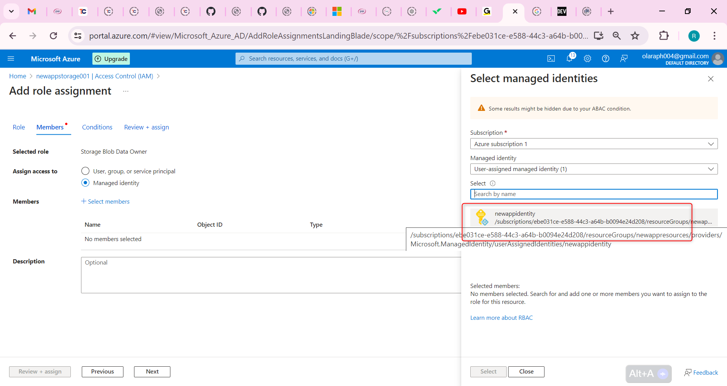The width and height of the screenshot is (727, 386).
Task: Bookmark this page with the star icon
Action: point(635,36)
